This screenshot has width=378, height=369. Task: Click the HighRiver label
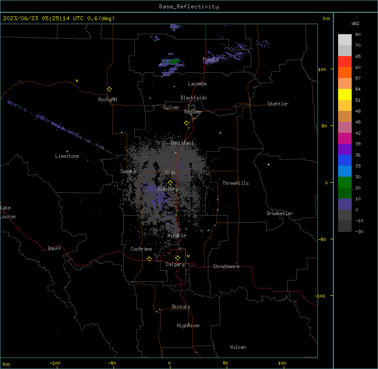click(x=189, y=326)
